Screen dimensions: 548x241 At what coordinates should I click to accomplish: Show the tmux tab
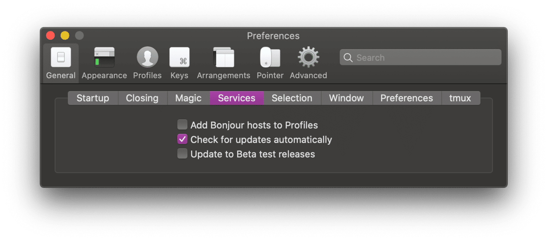point(460,98)
